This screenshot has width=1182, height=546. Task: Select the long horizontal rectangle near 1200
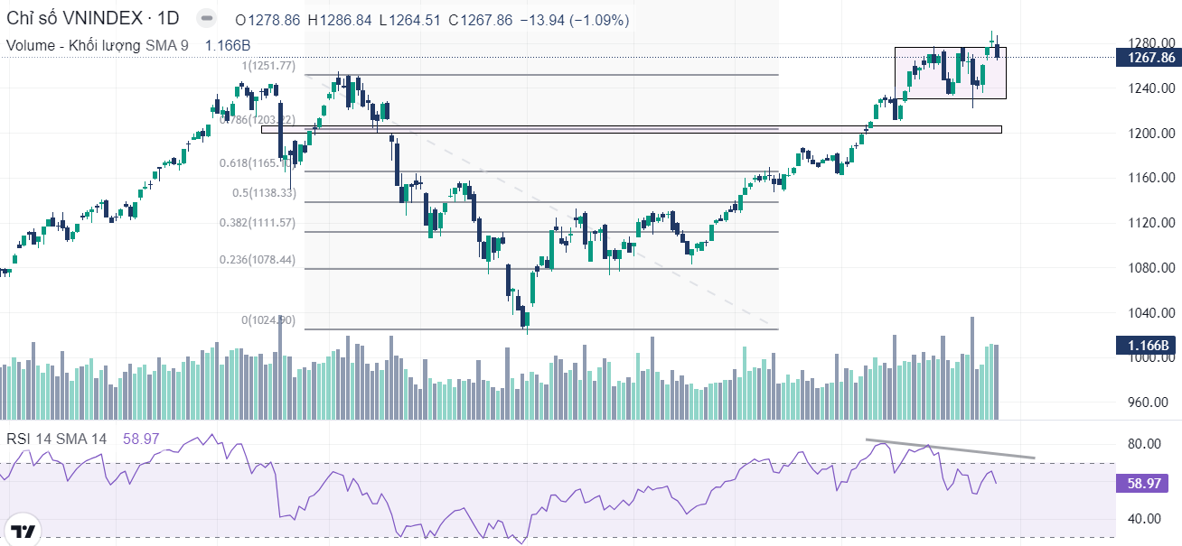(x=633, y=130)
